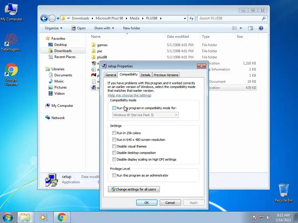Select the Recycle Bin desktop icon

point(283,193)
